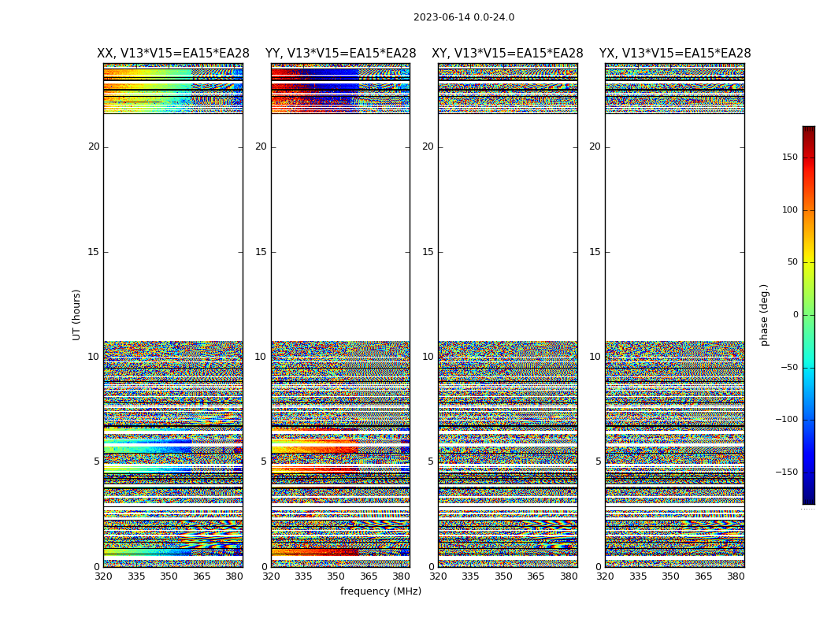The image size is (827, 630).
Task: Click the 380 frequency tick under XY panel
Action: tap(569, 576)
